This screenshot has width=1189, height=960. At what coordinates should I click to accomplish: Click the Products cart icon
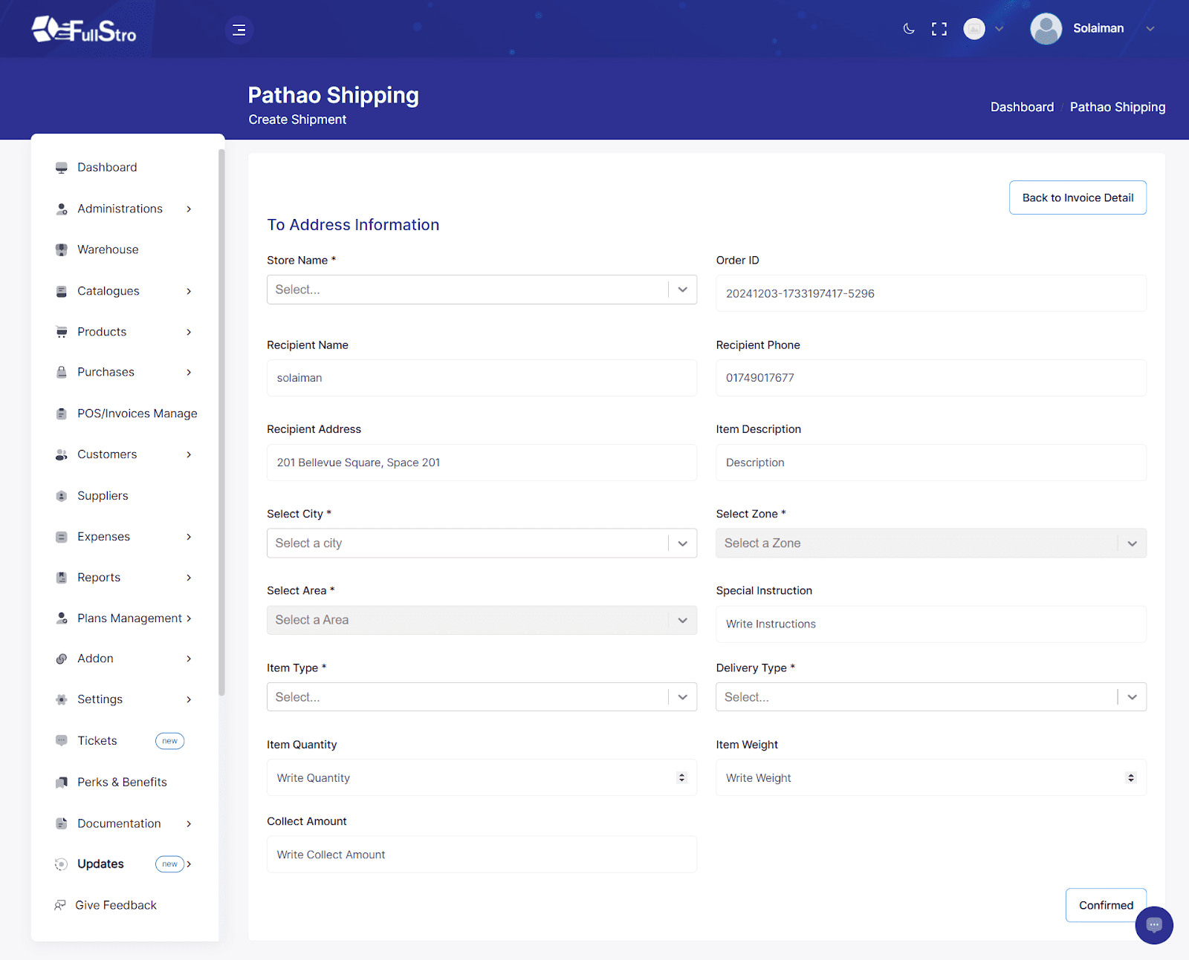pyautogui.click(x=62, y=332)
